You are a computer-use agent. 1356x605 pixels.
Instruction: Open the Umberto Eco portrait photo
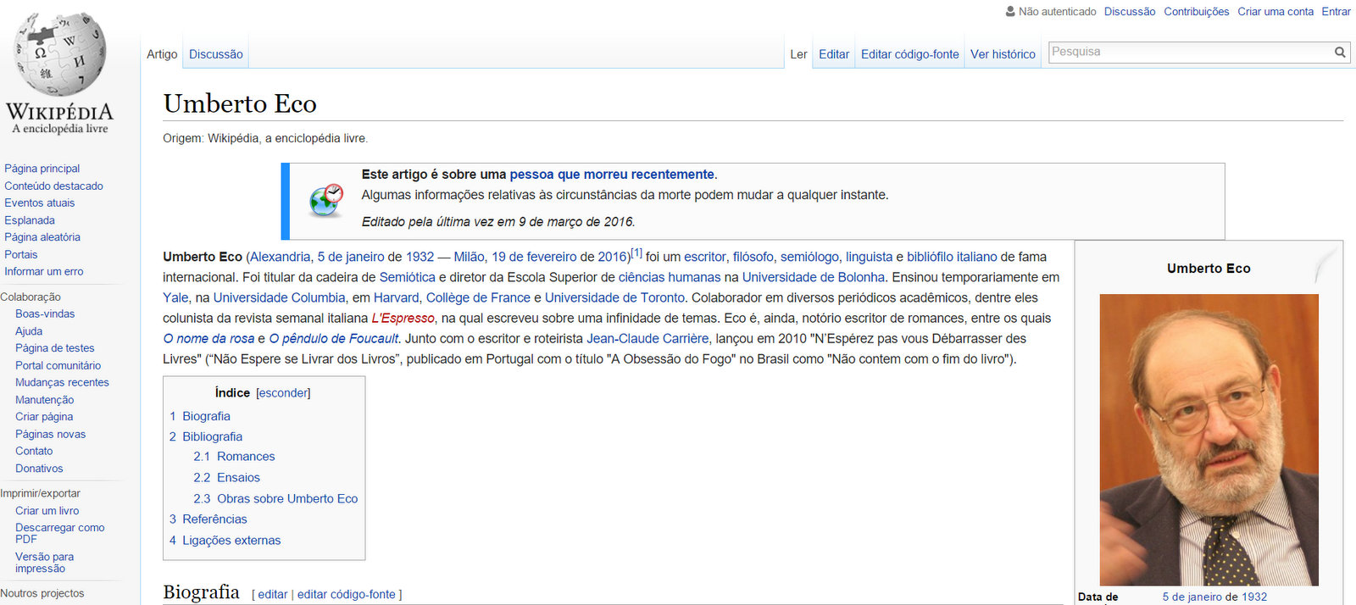[1209, 440]
